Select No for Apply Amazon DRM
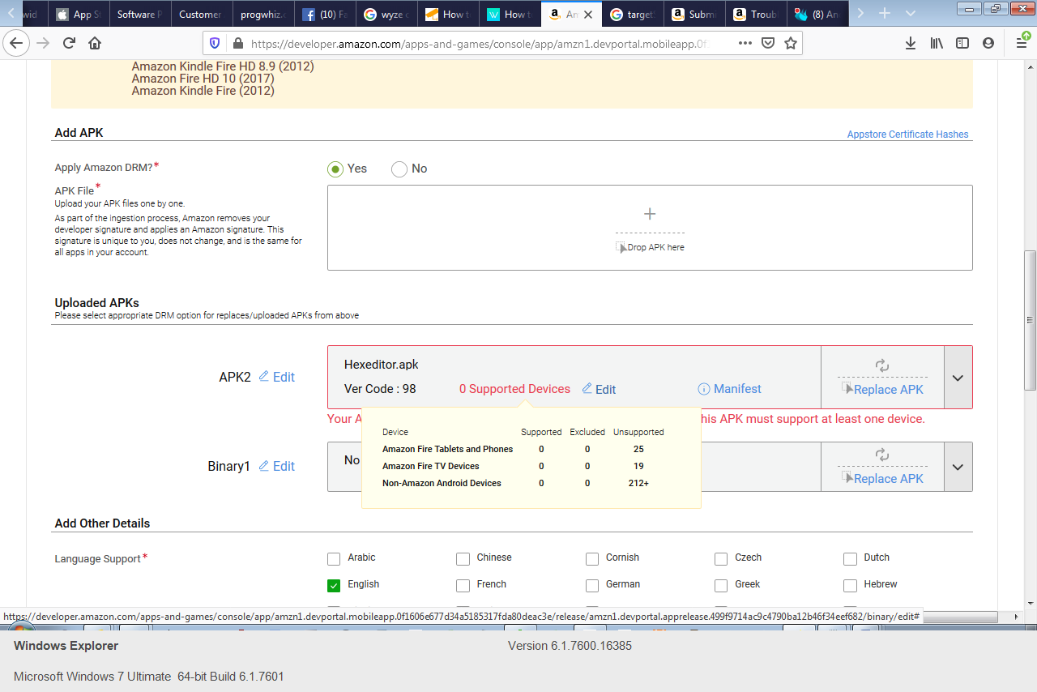The width and height of the screenshot is (1037, 692). click(x=399, y=169)
